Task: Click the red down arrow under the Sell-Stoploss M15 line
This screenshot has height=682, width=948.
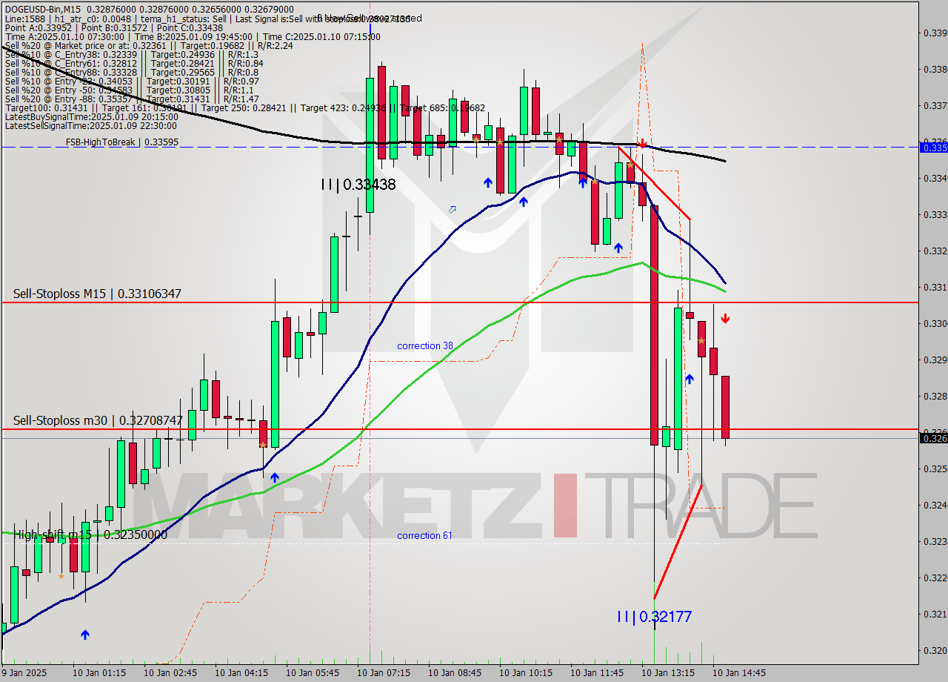Action: pos(726,318)
